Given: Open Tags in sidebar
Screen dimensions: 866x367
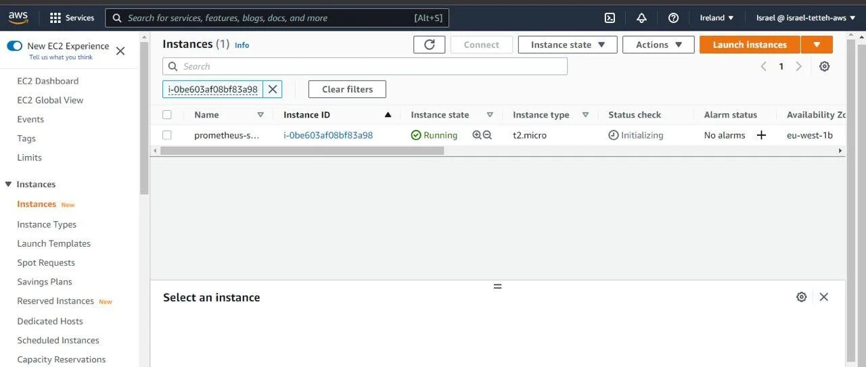Looking at the screenshot, I should (26, 139).
